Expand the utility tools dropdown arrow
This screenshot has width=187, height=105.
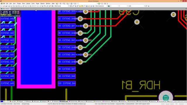(59, 3)
